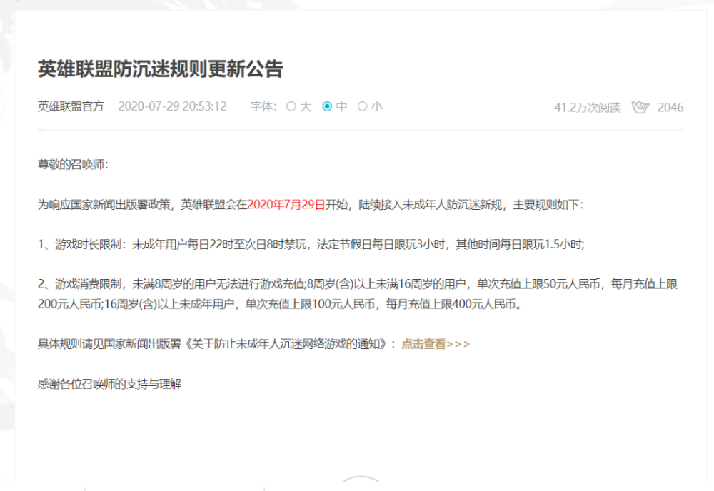
Task: Click the red date 2020年7月29日
Action: pyautogui.click(x=286, y=205)
